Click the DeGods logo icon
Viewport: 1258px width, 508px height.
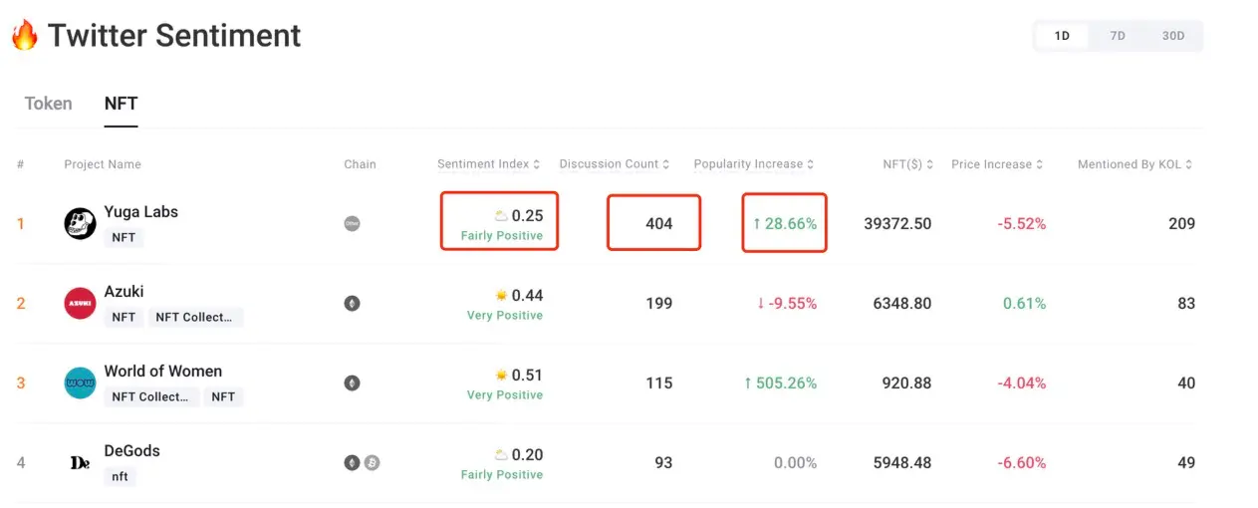tap(80, 462)
